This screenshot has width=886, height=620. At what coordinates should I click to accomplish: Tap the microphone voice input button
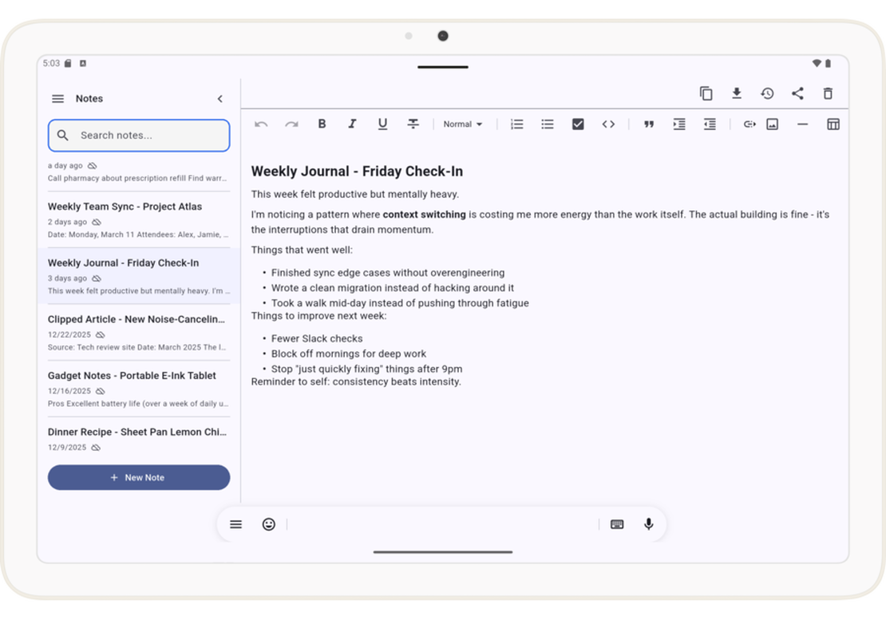[x=649, y=524]
